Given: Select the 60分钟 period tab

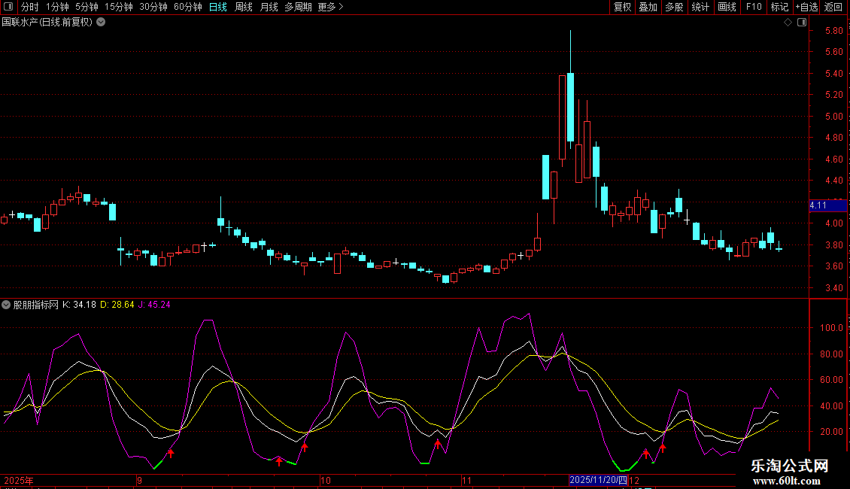Looking at the screenshot, I should coord(187,7).
